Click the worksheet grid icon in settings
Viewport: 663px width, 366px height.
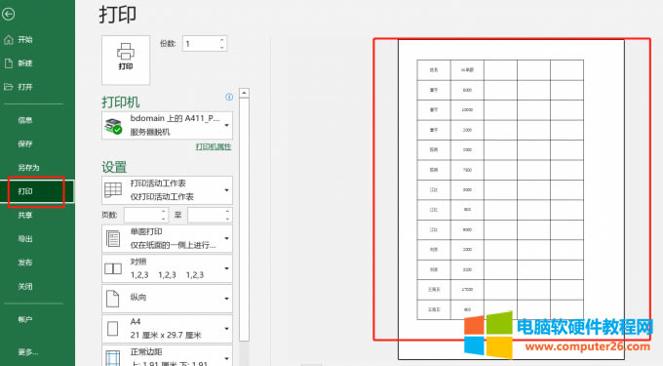(x=113, y=190)
